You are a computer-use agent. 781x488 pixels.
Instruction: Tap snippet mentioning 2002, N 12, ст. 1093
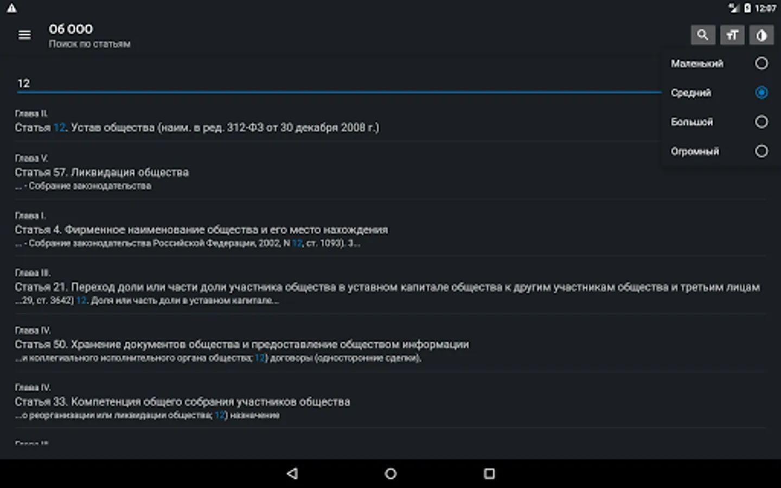click(188, 243)
